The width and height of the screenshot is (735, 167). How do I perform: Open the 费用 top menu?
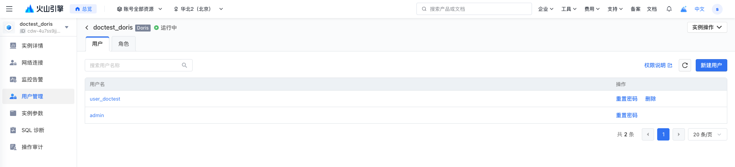[592, 9]
